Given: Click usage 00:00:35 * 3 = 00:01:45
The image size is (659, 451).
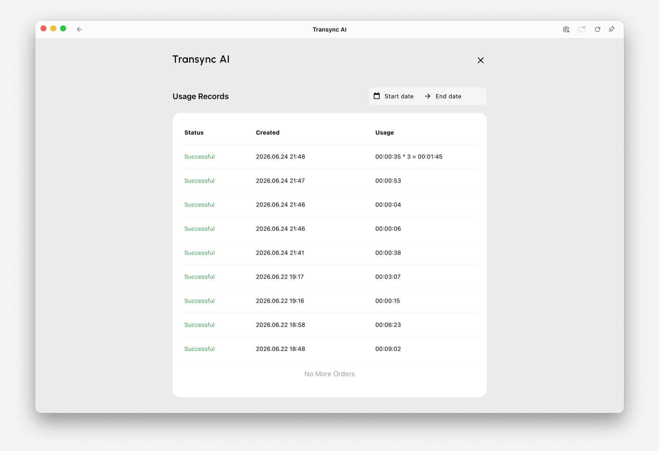Looking at the screenshot, I should 409,157.
